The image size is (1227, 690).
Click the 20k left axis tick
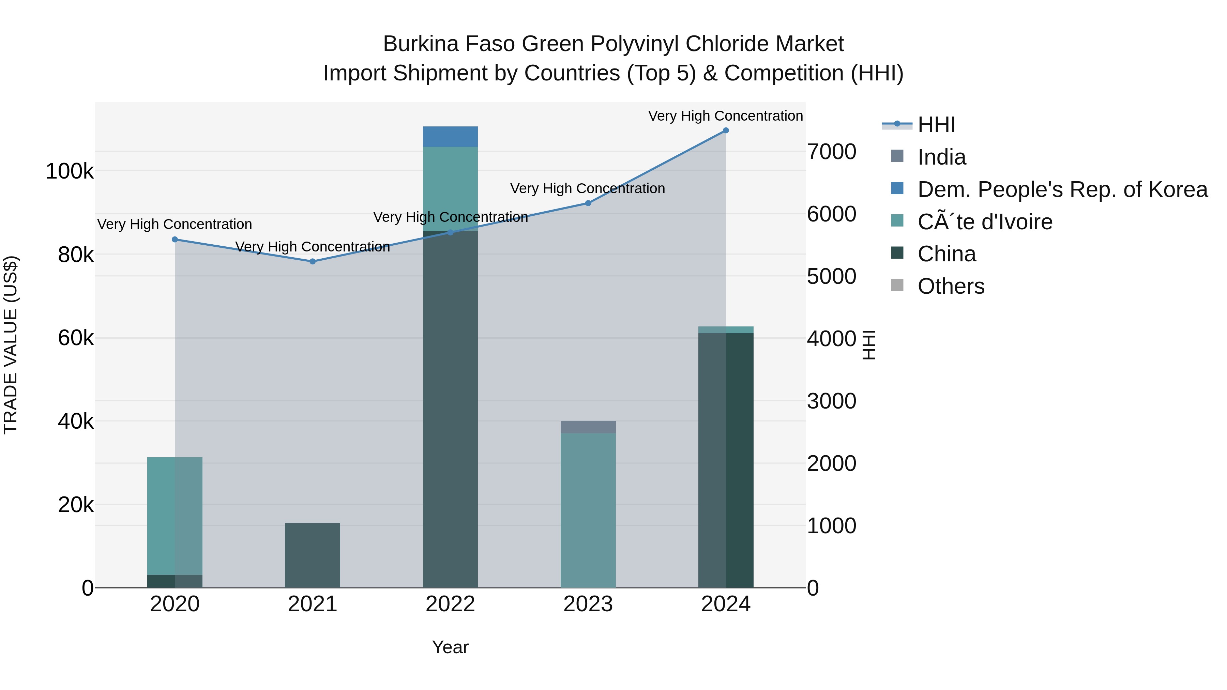tap(76, 505)
